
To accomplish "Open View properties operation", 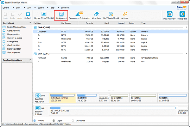I will coord(14,52).
